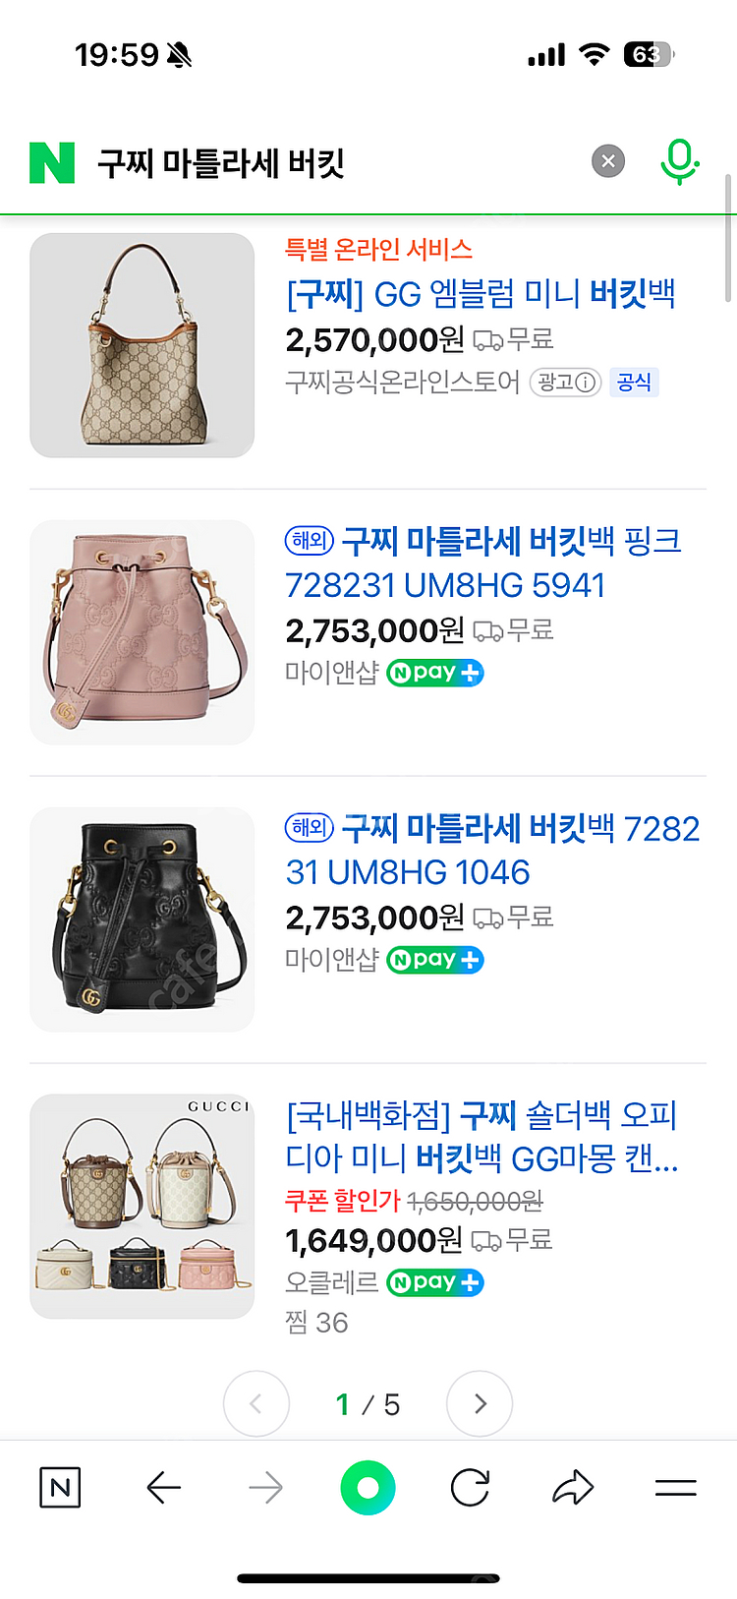Tap the green Naver N logo
This screenshot has height=1599, width=737.
coord(52,162)
